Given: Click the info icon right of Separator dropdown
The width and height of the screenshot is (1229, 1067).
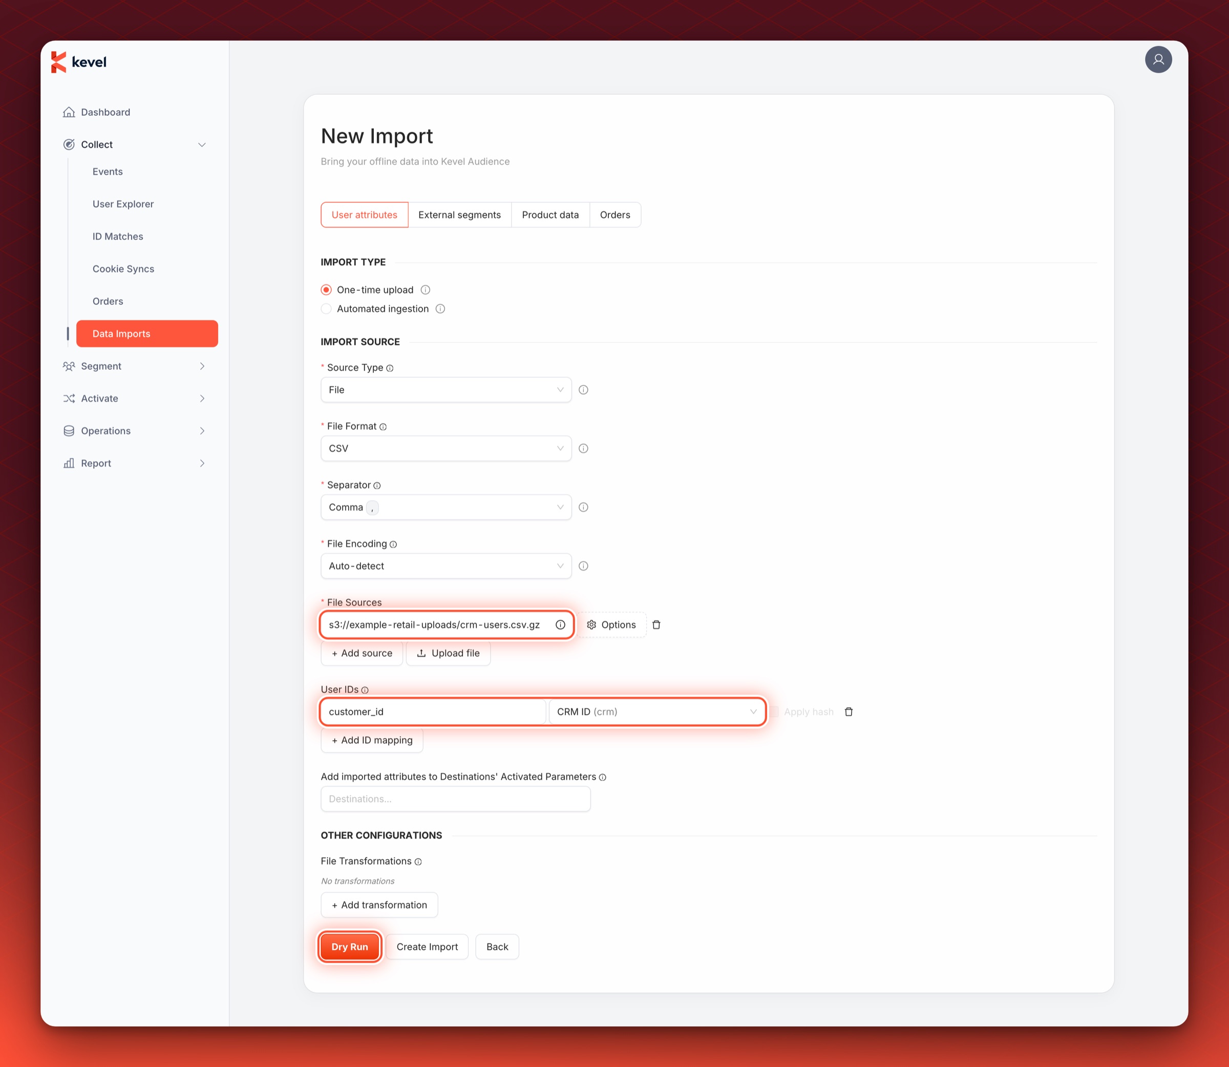Looking at the screenshot, I should point(583,507).
